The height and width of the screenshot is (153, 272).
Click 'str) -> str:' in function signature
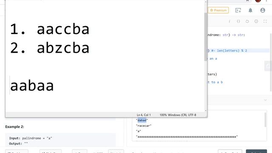point(234,35)
